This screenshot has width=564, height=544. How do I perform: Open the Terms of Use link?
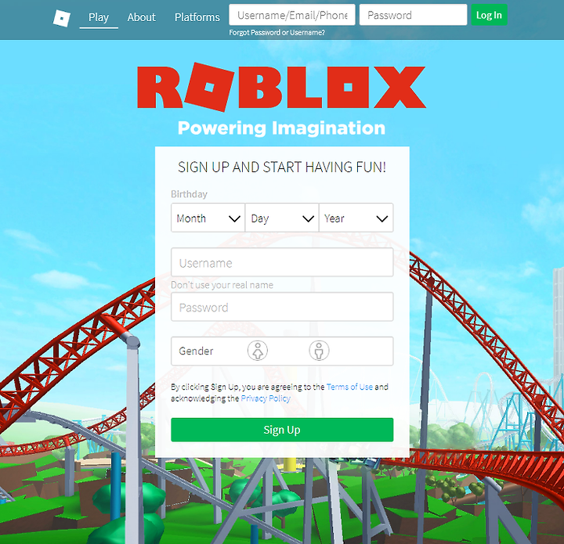[x=349, y=387]
